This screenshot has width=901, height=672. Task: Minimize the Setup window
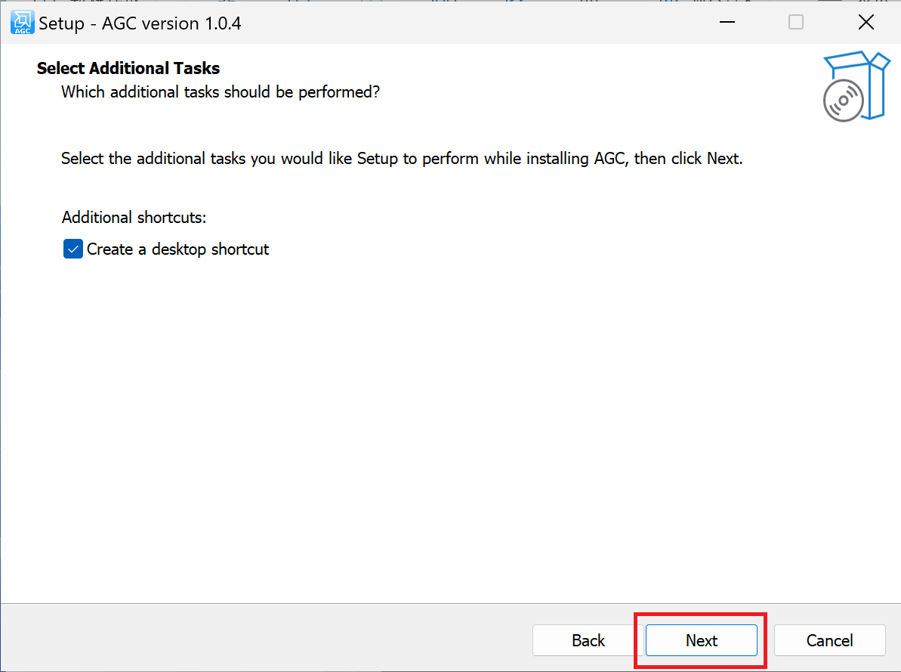(727, 23)
